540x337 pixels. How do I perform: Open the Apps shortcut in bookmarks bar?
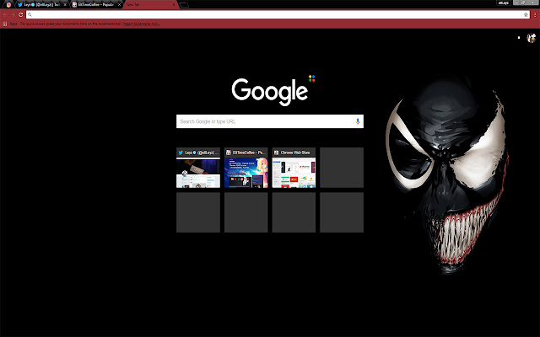point(10,24)
